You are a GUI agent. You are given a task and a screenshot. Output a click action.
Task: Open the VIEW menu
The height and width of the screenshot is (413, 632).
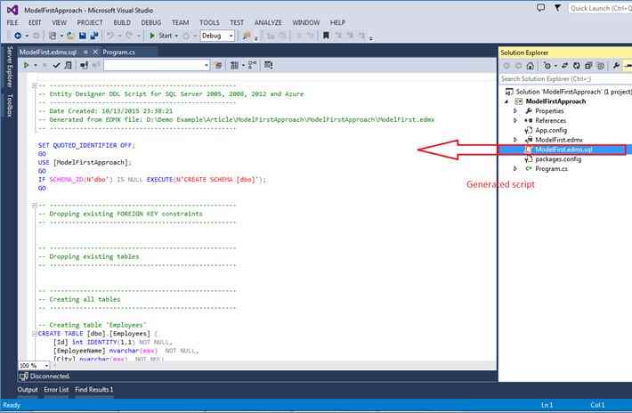(60, 22)
